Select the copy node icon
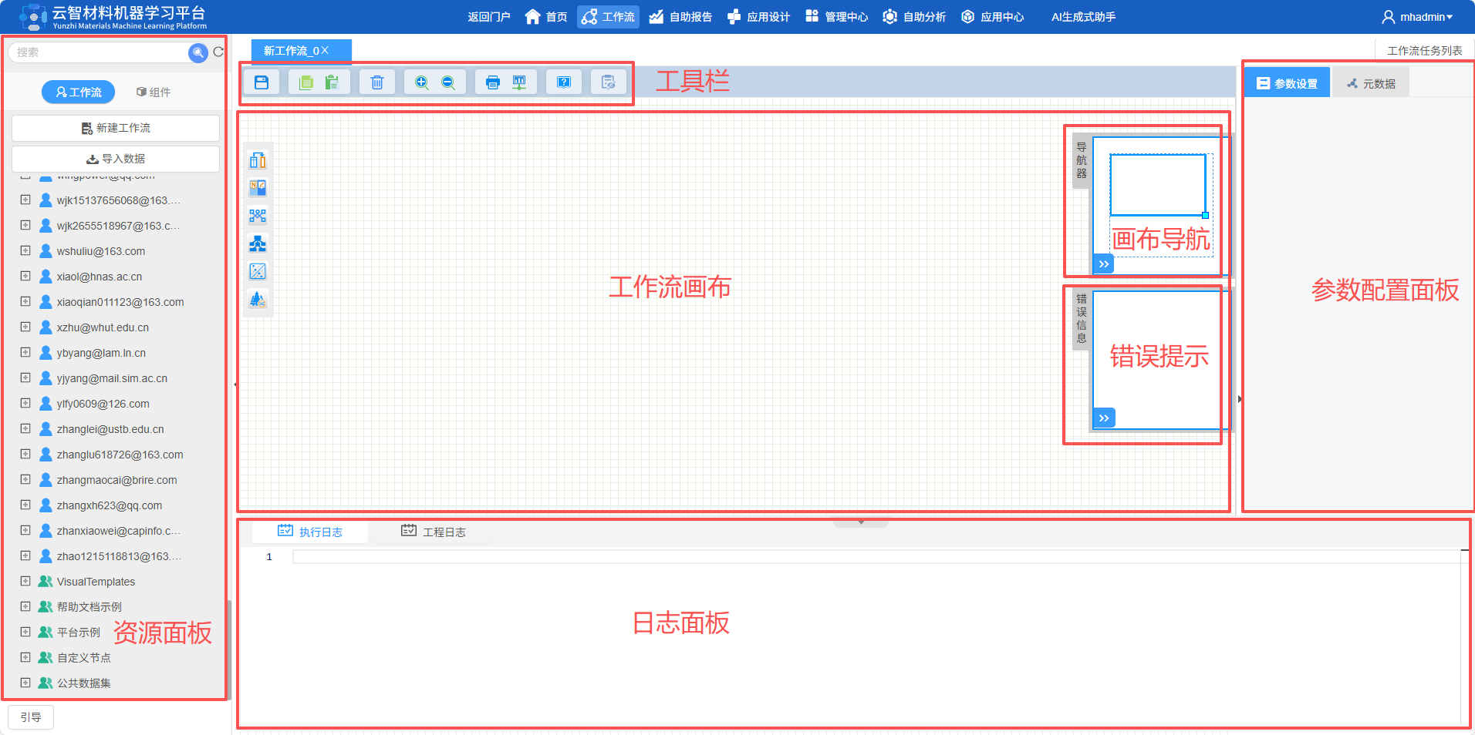The width and height of the screenshot is (1475, 735). (305, 82)
